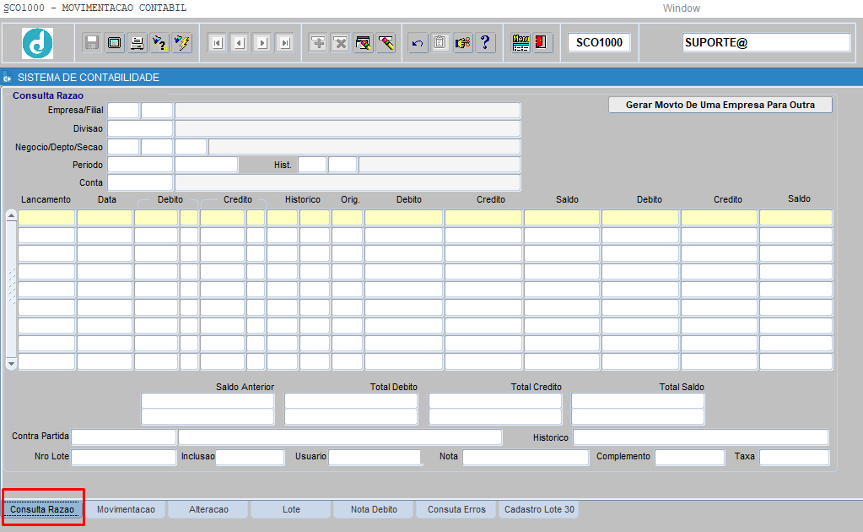Click the Save diskette icon in toolbar
Image resolution: width=863 pixels, height=532 pixels.
tap(92, 42)
